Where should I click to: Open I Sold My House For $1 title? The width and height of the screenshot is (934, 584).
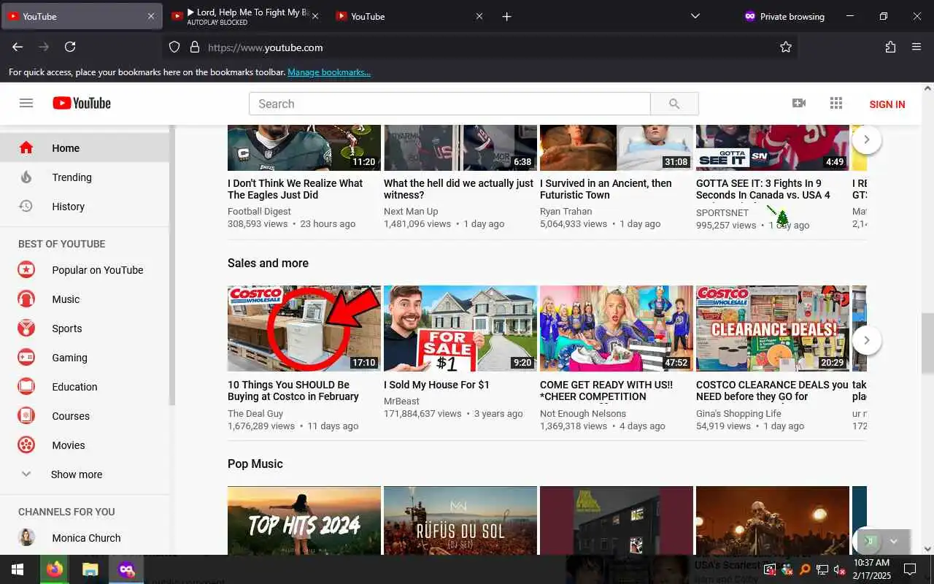(x=436, y=385)
